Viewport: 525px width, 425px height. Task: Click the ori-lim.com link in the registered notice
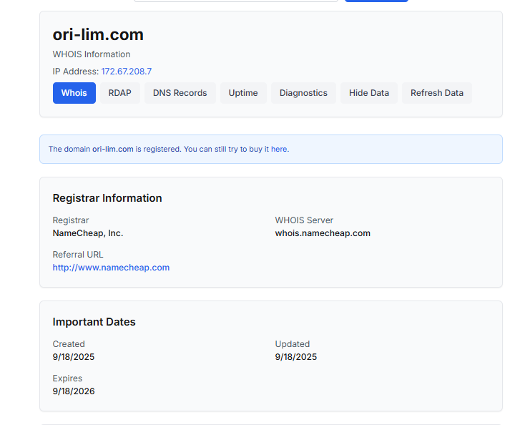[x=113, y=149]
